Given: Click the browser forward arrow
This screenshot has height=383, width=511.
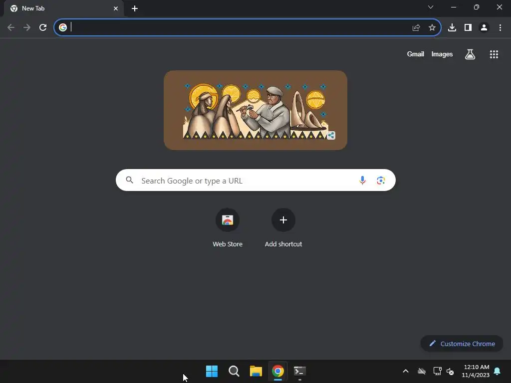Looking at the screenshot, I should 27,27.
